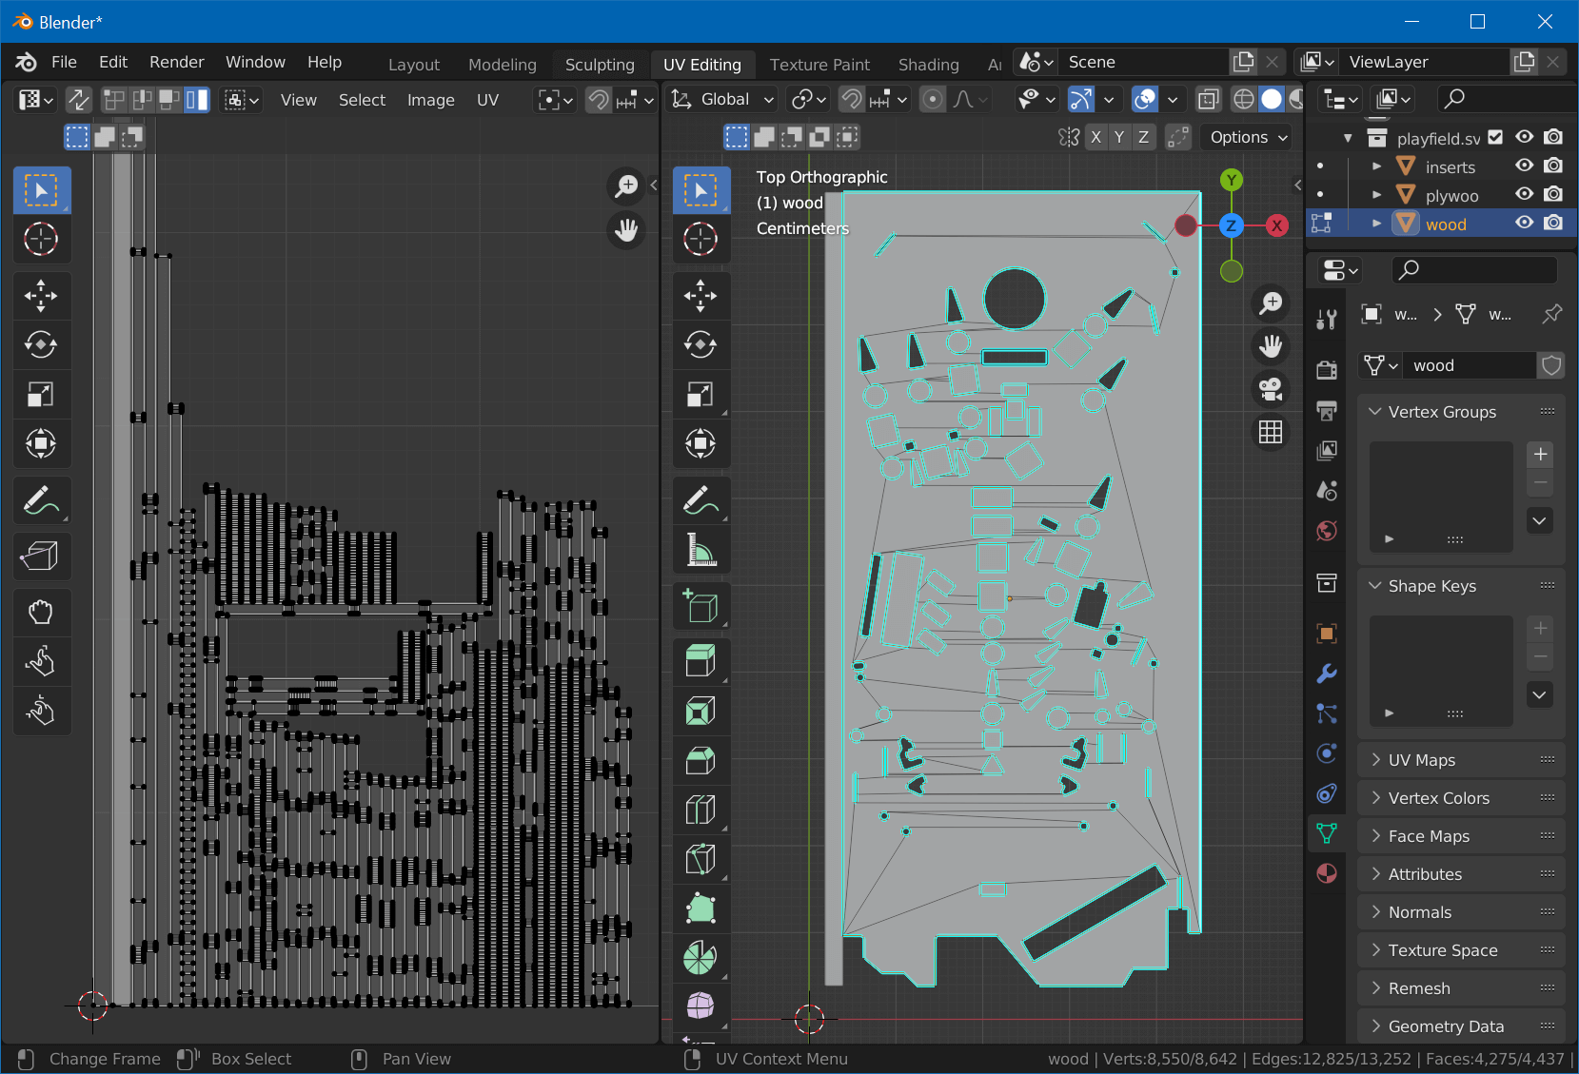Click new scene button beside Scene field
The image size is (1579, 1074).
tap(1243, 62)
